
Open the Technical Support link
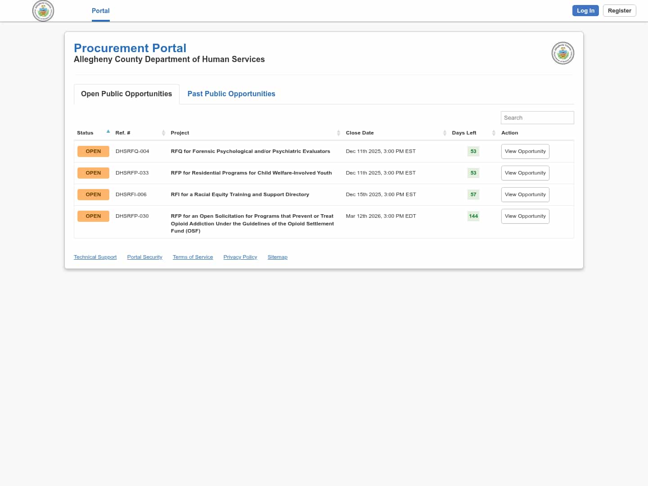(95, 257)
